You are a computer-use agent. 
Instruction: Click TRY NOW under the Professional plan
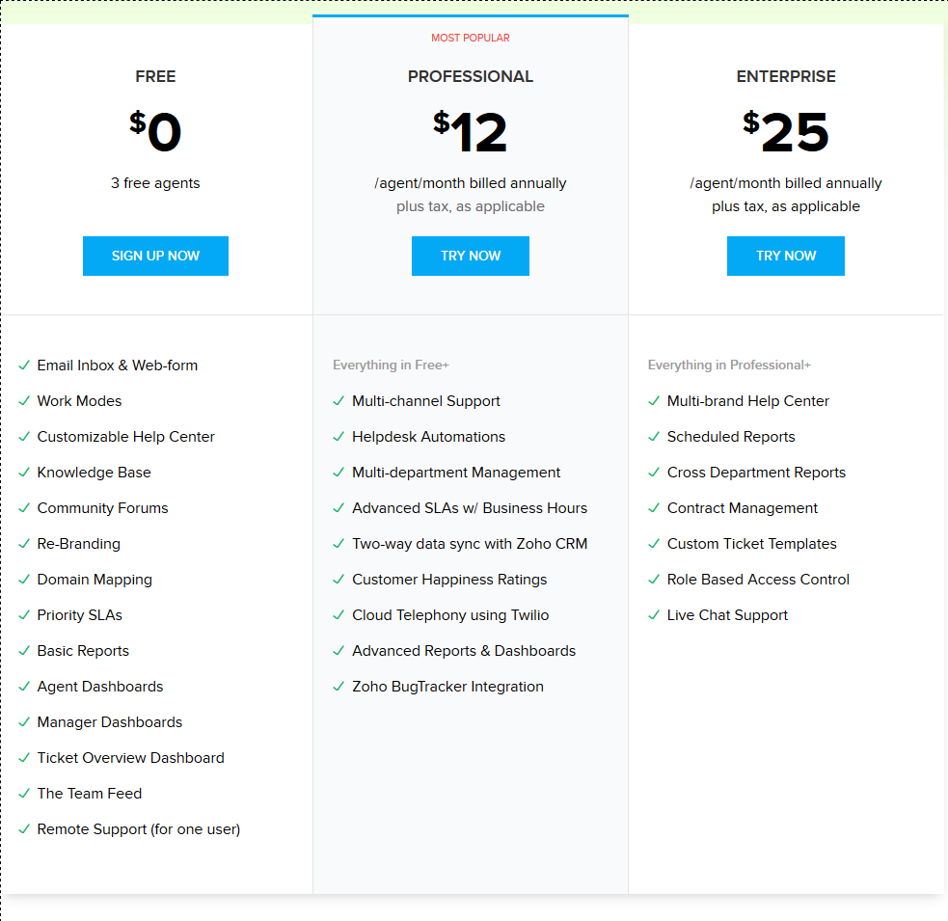click(471, 256)
